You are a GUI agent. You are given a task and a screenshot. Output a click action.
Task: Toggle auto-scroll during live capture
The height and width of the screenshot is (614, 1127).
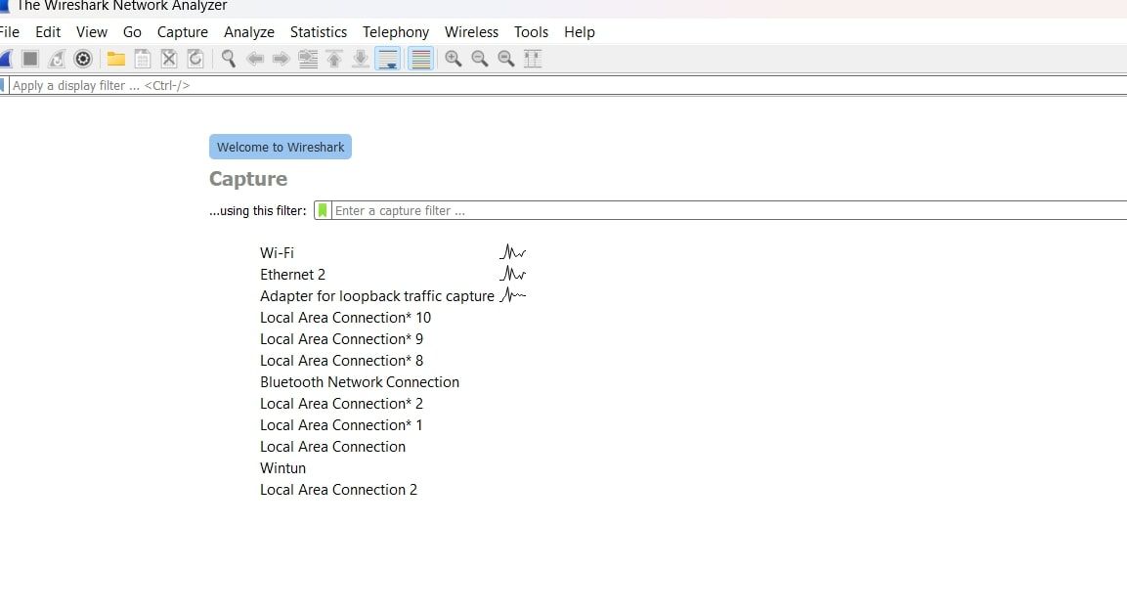388,59
